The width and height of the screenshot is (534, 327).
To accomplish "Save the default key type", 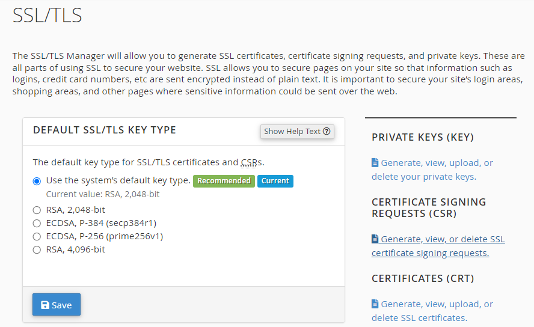I will coord(57,305).
